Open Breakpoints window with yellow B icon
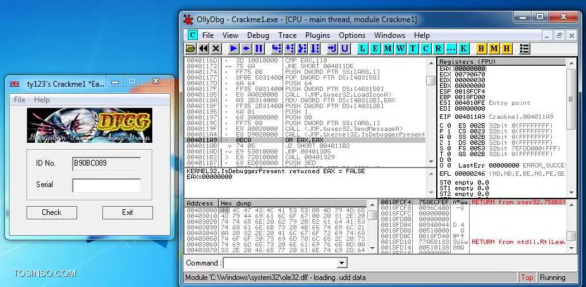Viewport: 586px width, 287px height. 481,49
